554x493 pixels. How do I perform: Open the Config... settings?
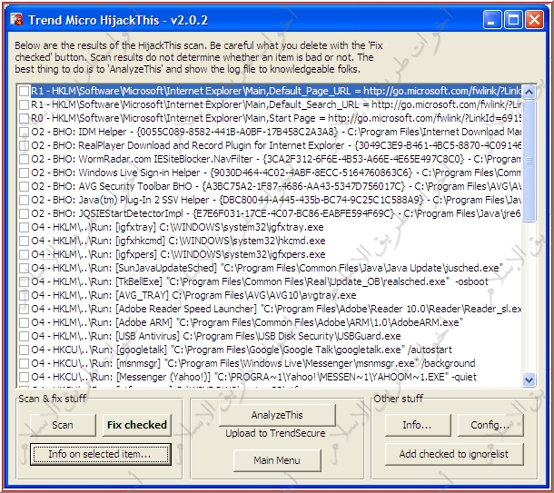tap(490, 425)
